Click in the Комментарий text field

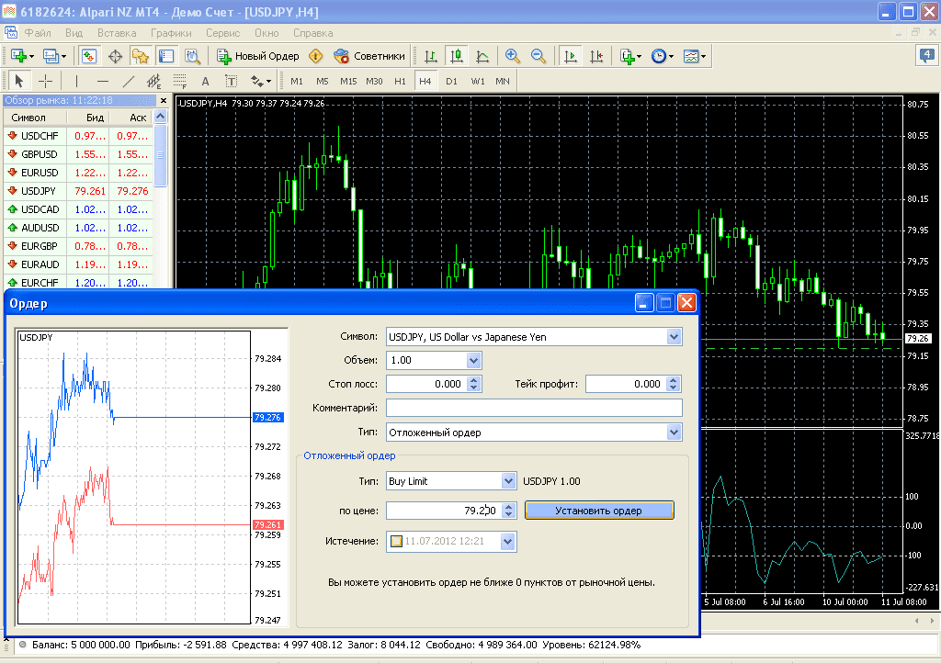534,408
